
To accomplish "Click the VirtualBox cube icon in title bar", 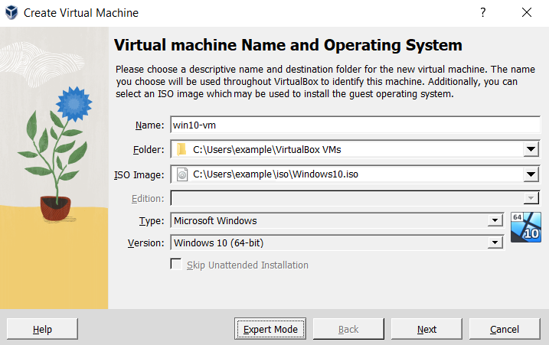I will pyautogui.click(x=11, y=13).
